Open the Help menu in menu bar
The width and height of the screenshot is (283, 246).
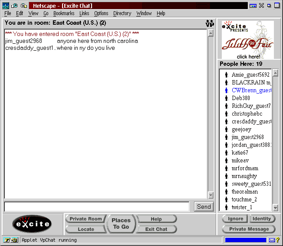click(x=161, y=13)
